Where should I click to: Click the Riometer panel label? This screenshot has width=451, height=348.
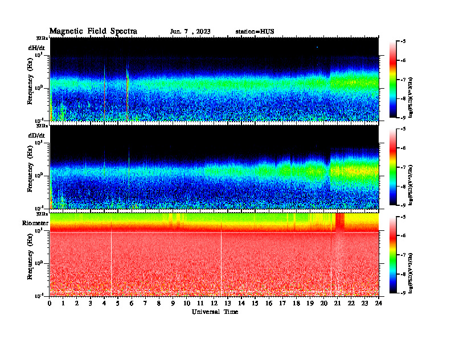pyautogui.click(x=35, y=223)
